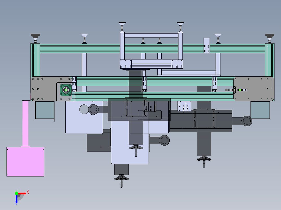Select the small lavender bracket on the top green rail
The image size is (281, 210).
point(207,45)
